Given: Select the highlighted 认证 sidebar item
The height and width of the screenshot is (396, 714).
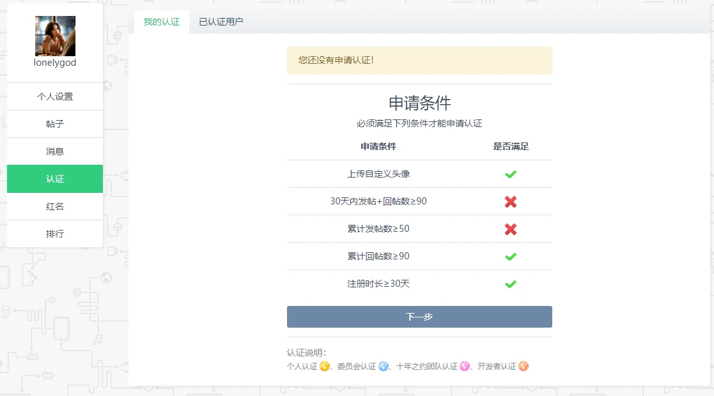Looking at the screenshot, I should (55, 179).
